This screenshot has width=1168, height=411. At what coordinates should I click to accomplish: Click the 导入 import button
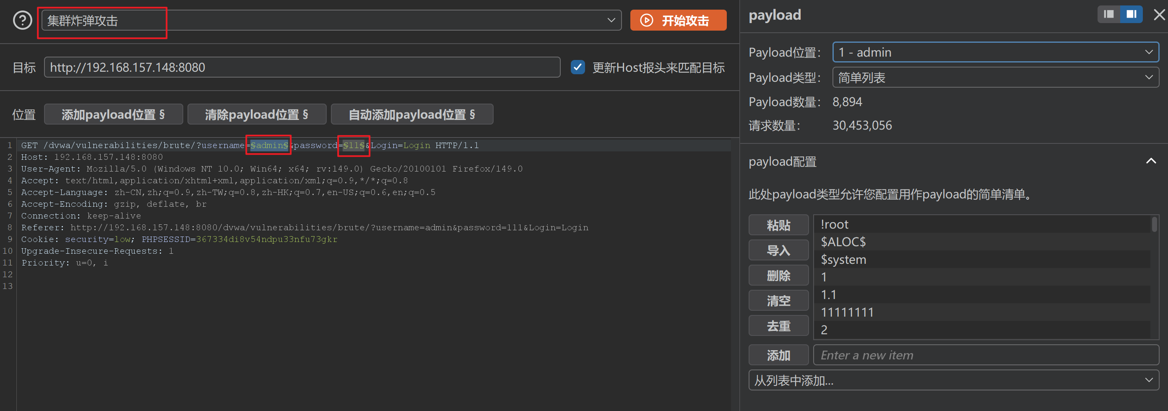778,250
